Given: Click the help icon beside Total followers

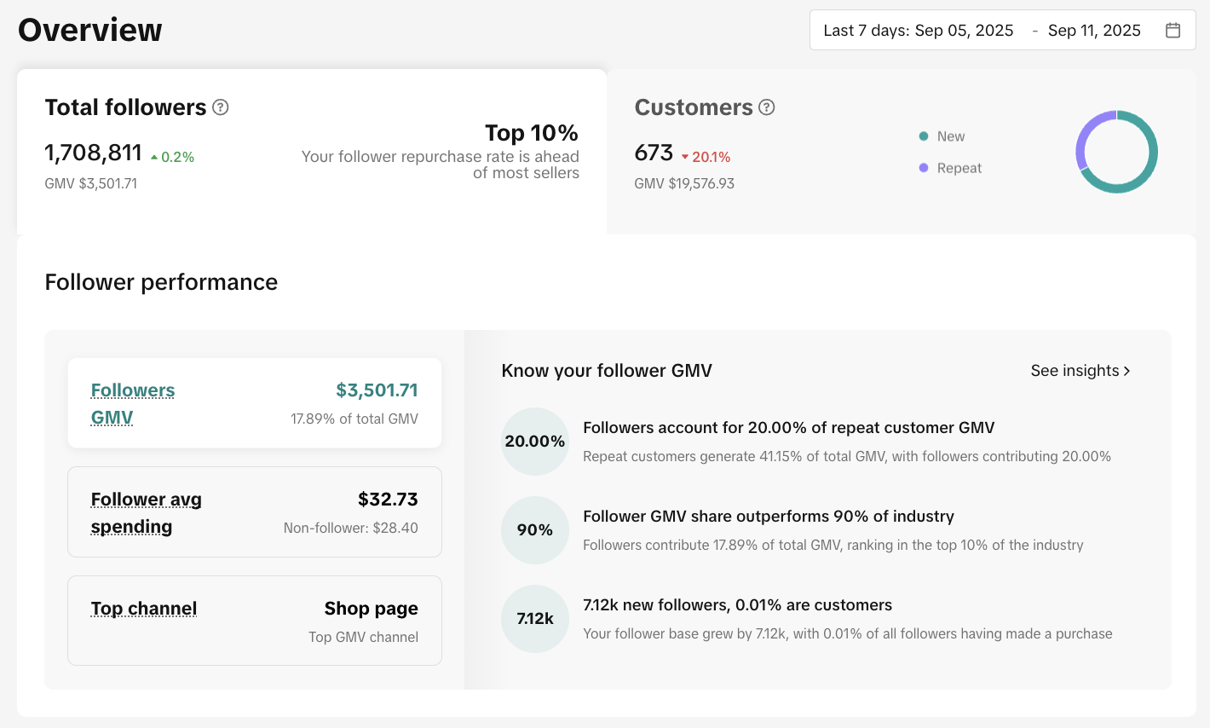Looking at the screenshot, I should (x=221, y=107).
